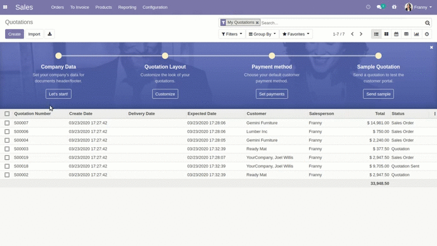Sort by Total column header
The height and width of the screenshot is (246, 437).
click(380, 113)
